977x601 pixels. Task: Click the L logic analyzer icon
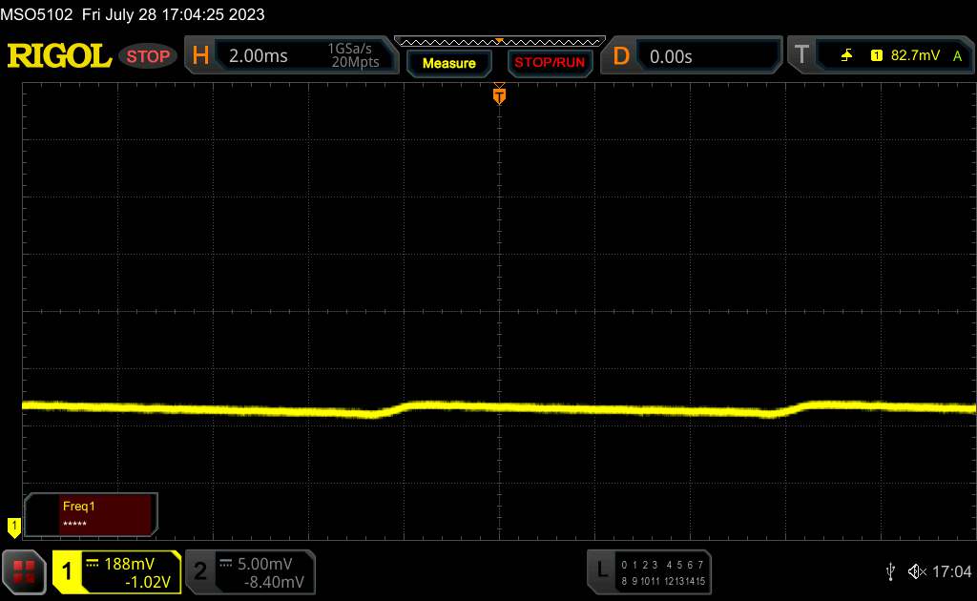pyautogui.click(x=602, y=570)
